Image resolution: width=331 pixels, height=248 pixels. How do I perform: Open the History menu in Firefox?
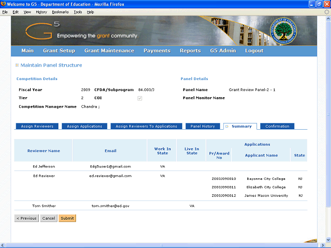click(41, 11)
